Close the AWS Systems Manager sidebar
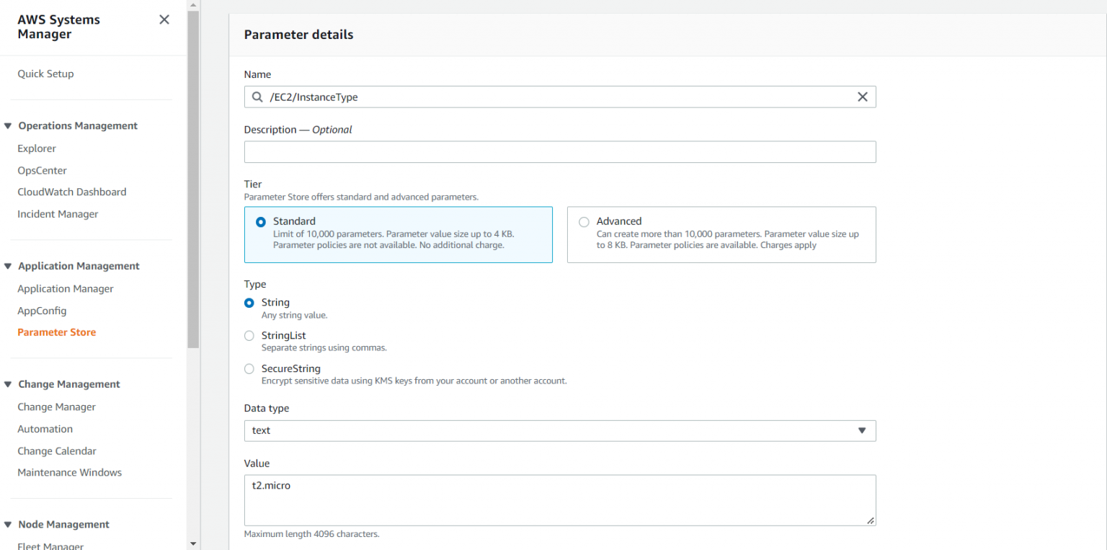Viewport: 1107px width, 550px height. [164, 19]
